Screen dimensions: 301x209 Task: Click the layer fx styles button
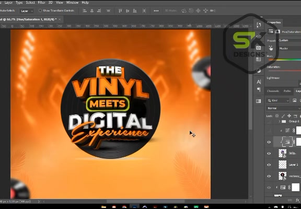(297, 200)
